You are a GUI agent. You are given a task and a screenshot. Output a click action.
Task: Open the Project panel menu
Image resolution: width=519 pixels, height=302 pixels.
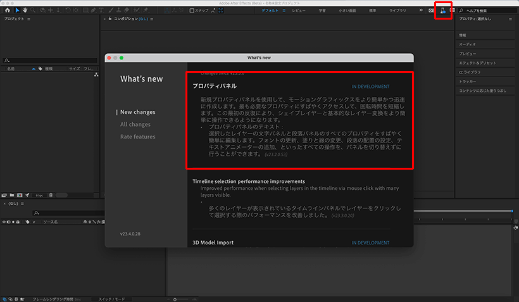(28, 19)
